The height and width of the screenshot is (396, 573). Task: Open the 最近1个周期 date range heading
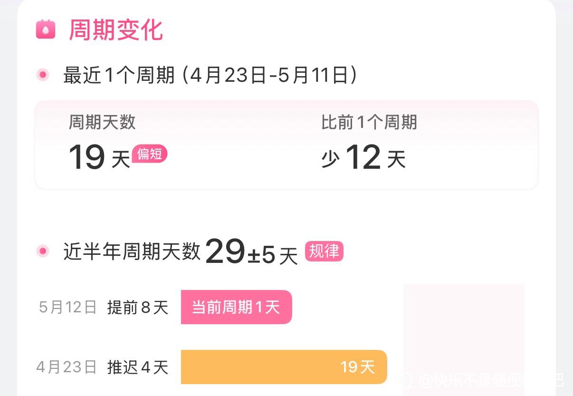[210, 75]
